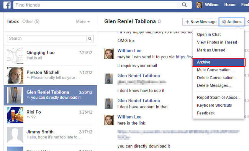Click William Lee name above 'here is the link'

(x=129, y=117)
